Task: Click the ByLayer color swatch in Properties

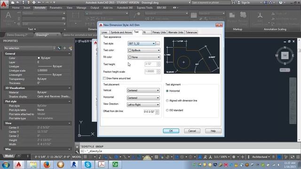Action: [39, 58]
